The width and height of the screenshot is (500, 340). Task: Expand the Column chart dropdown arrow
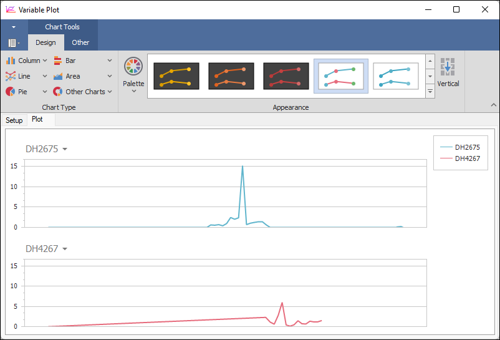(x=46, y=61)
